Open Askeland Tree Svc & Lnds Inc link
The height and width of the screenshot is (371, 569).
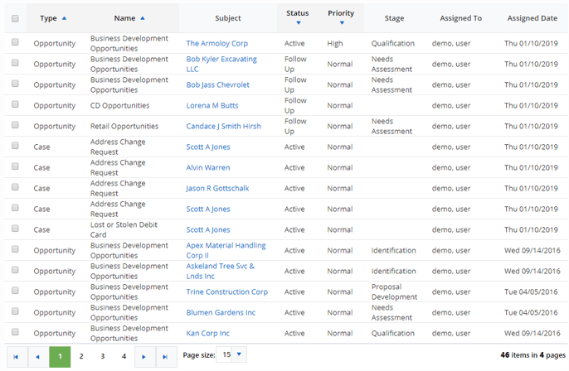(x=221, y=271)
